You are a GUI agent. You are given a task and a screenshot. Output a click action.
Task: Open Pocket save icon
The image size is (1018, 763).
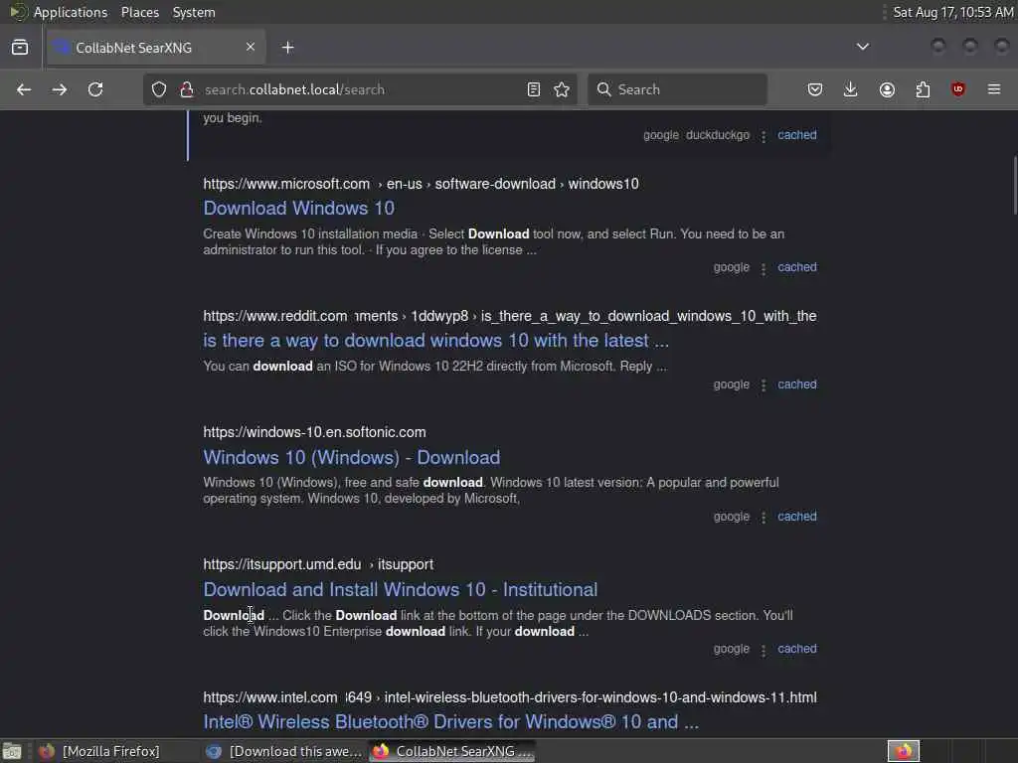815,89
